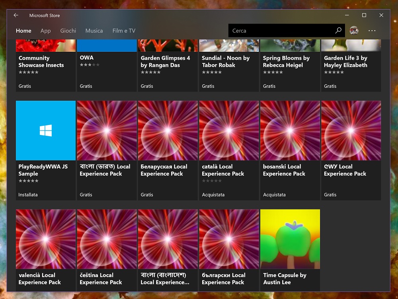The height and width of the screenshot is (299, 398).
Task: Click the Cerca search input field
Action: pos(281,31)
